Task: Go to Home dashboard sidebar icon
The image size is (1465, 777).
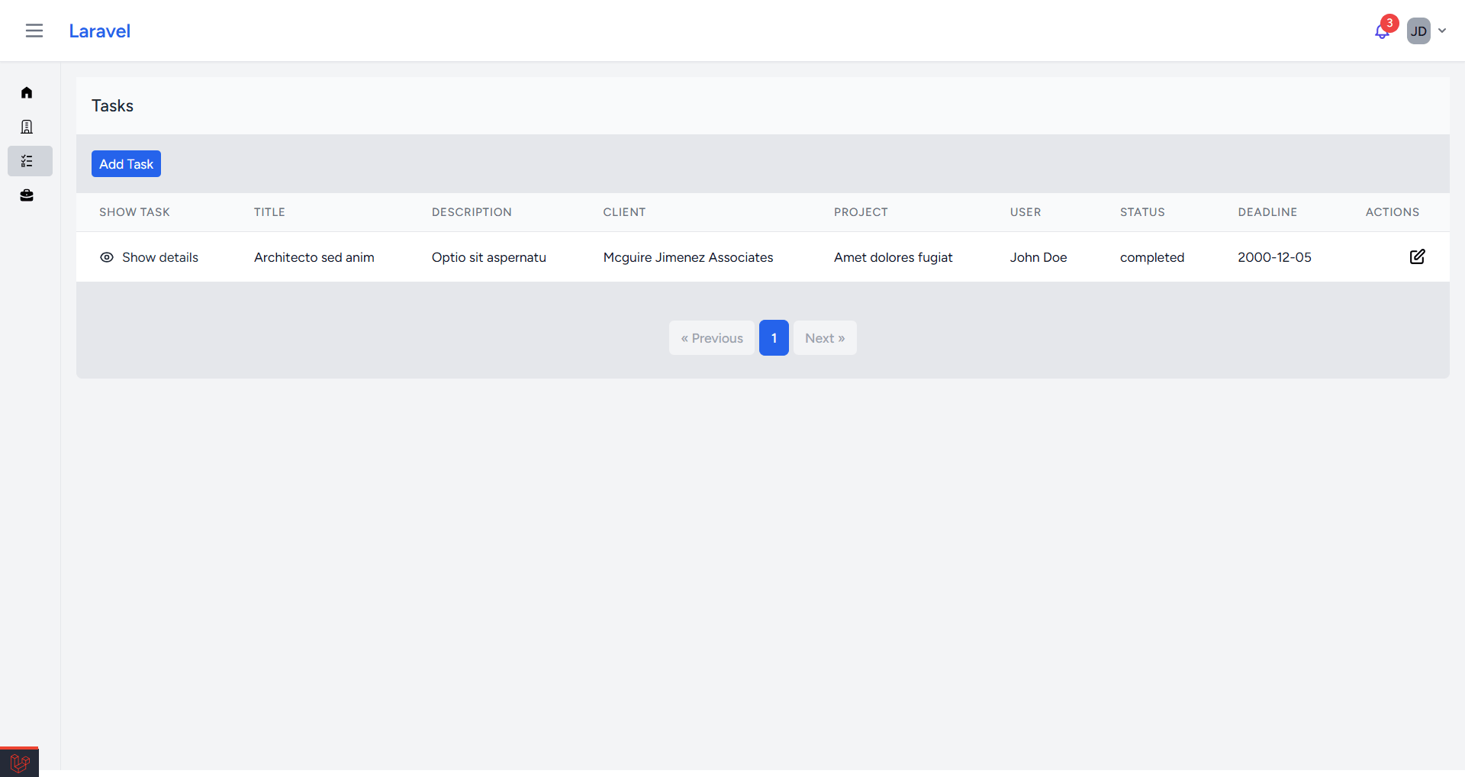Action: coord(27,92)
